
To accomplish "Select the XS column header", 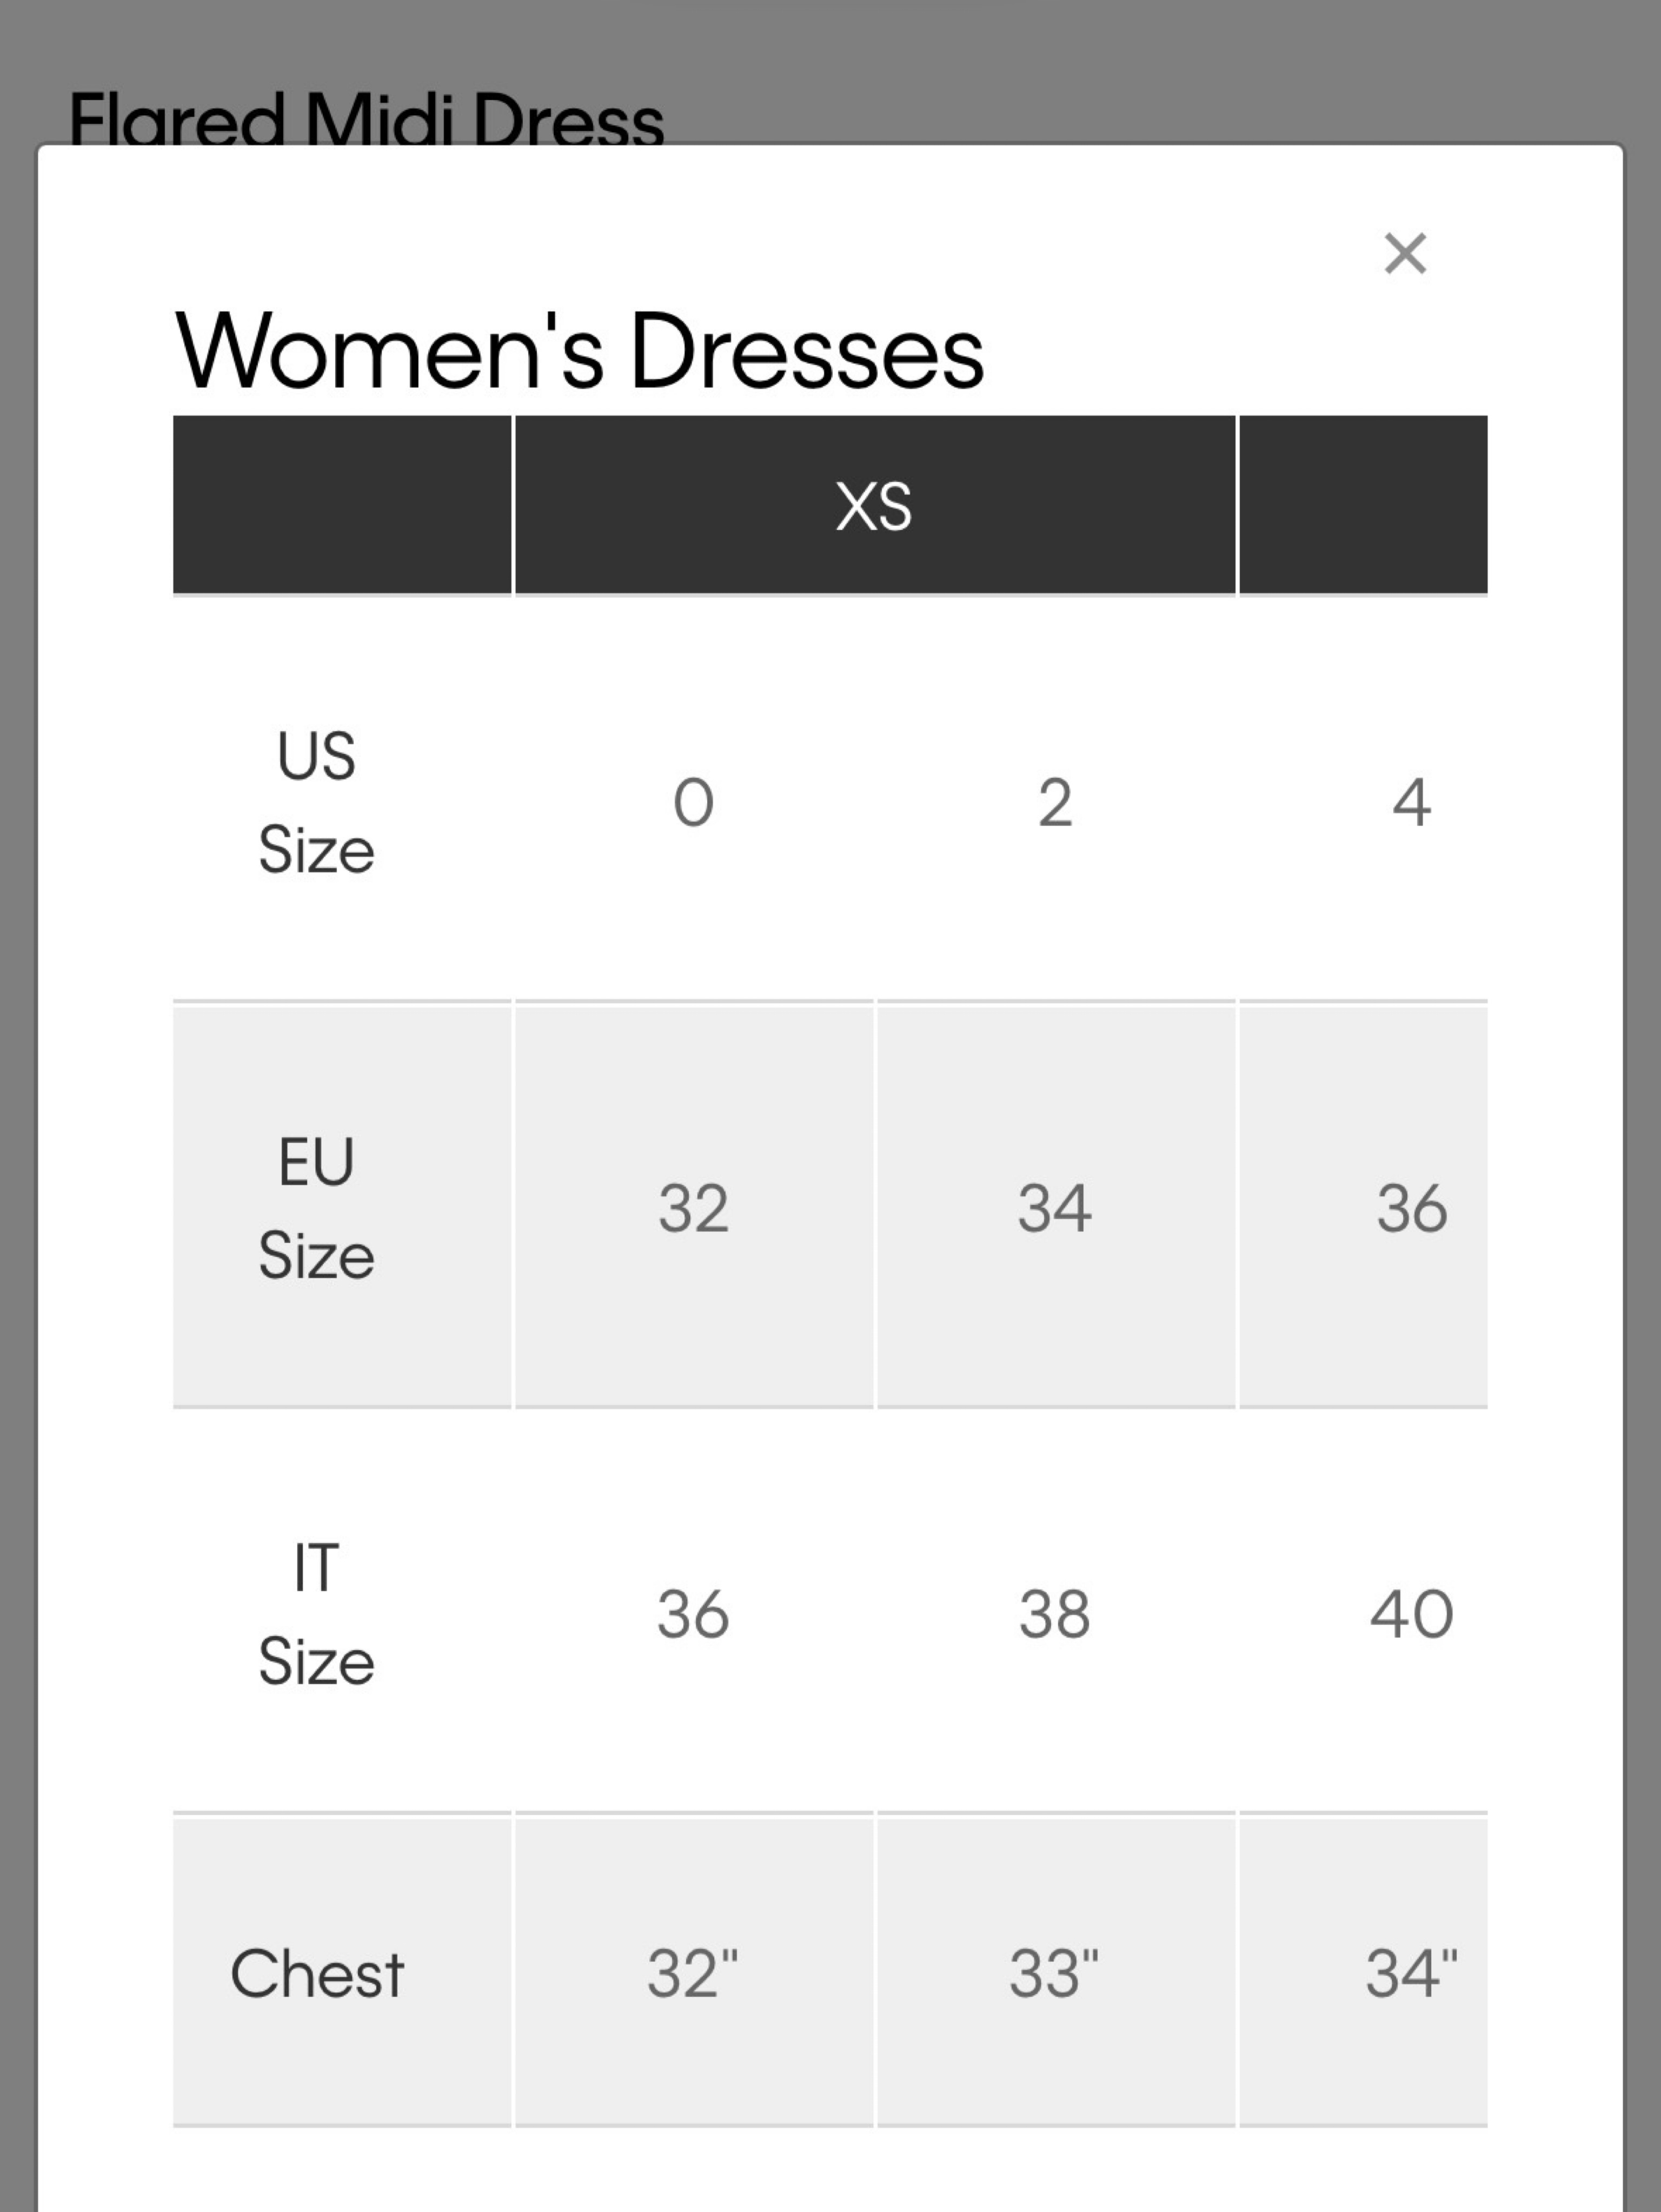I will coord(875,505).
